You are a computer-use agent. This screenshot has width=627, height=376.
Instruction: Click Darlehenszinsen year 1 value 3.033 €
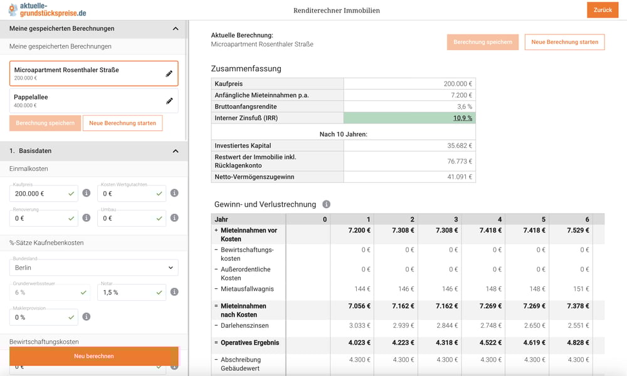pos(359,326)
